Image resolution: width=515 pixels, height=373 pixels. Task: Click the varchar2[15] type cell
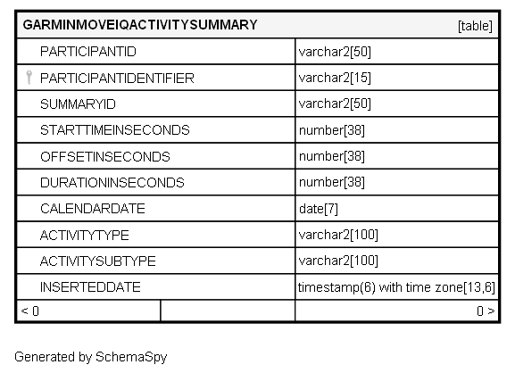[x=397, y=78]
